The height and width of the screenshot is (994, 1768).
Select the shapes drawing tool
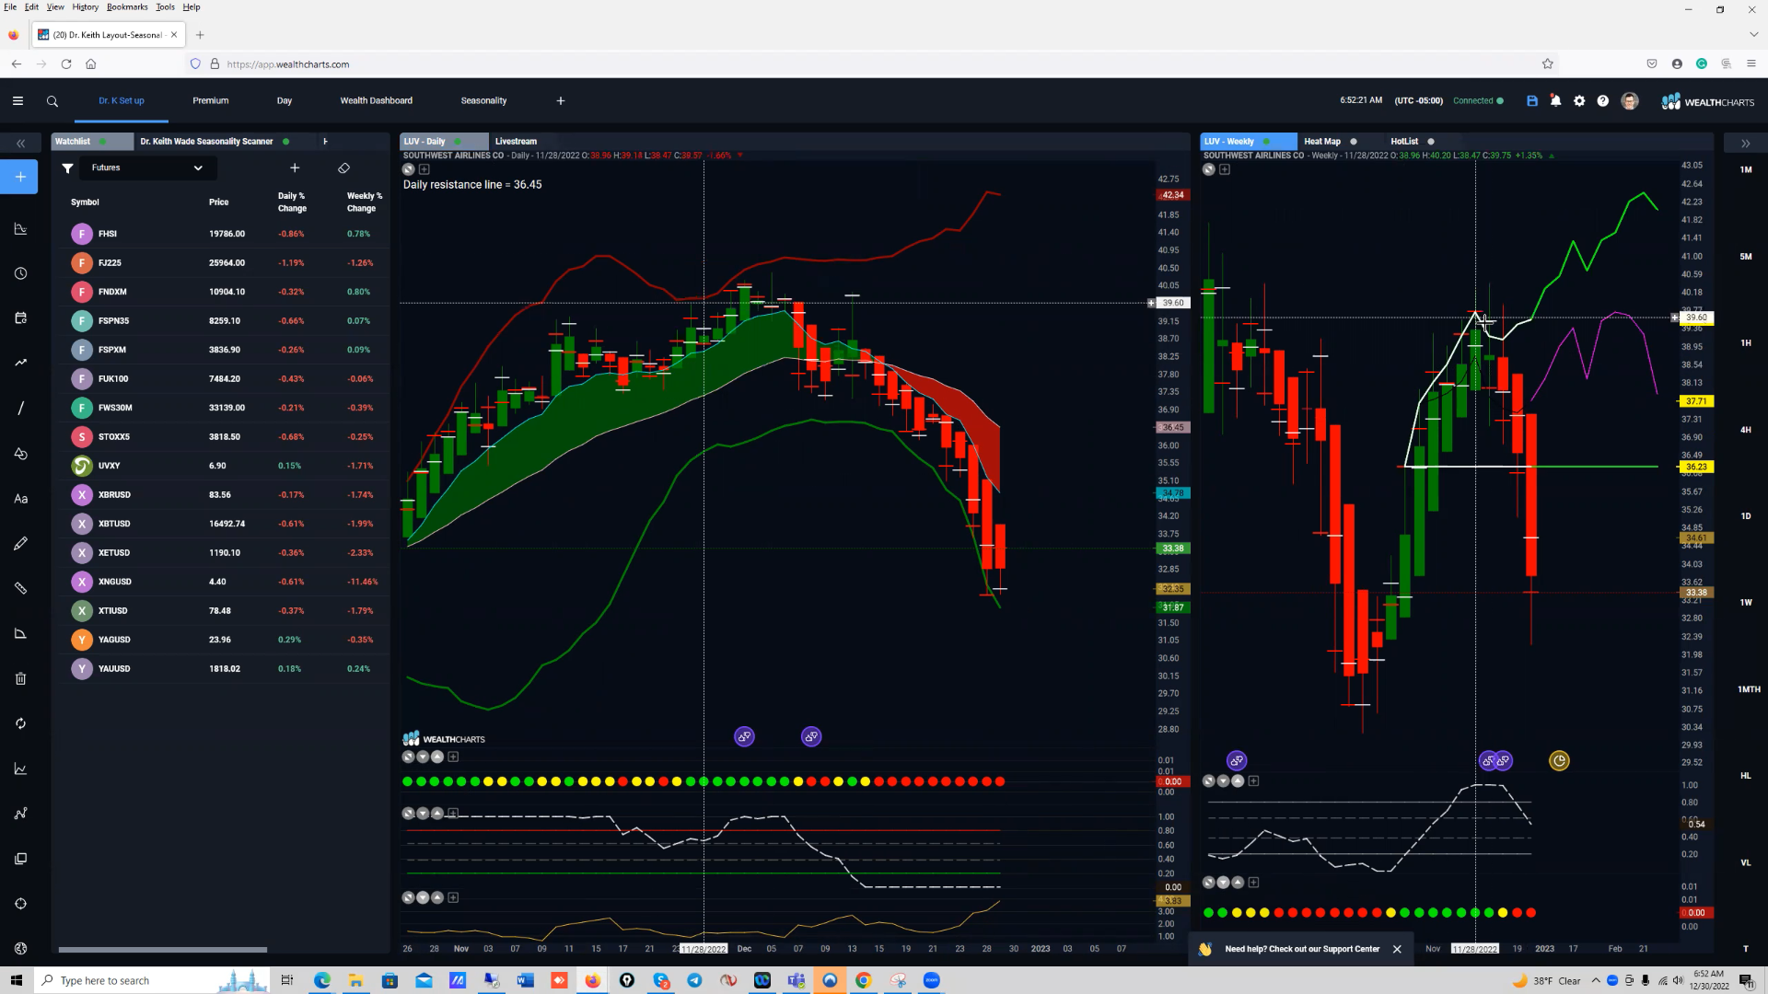coord(20,453)
